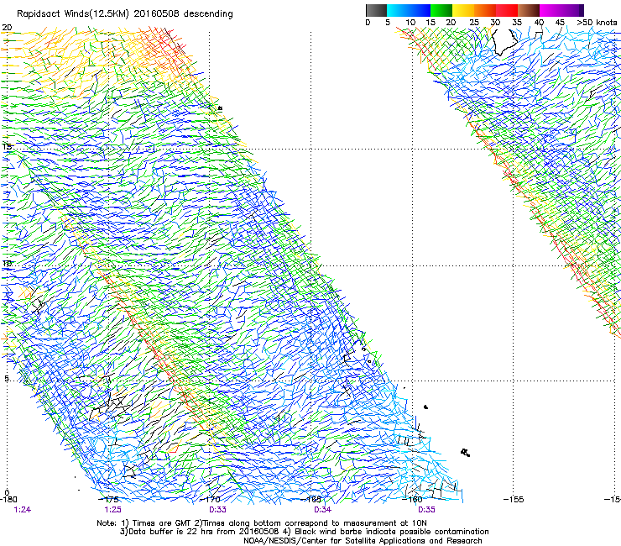The width and height of the screenshot is (621, 546).
Task: Click the gray 0-5 knots legend segment
Action: [x=376, y=10]
